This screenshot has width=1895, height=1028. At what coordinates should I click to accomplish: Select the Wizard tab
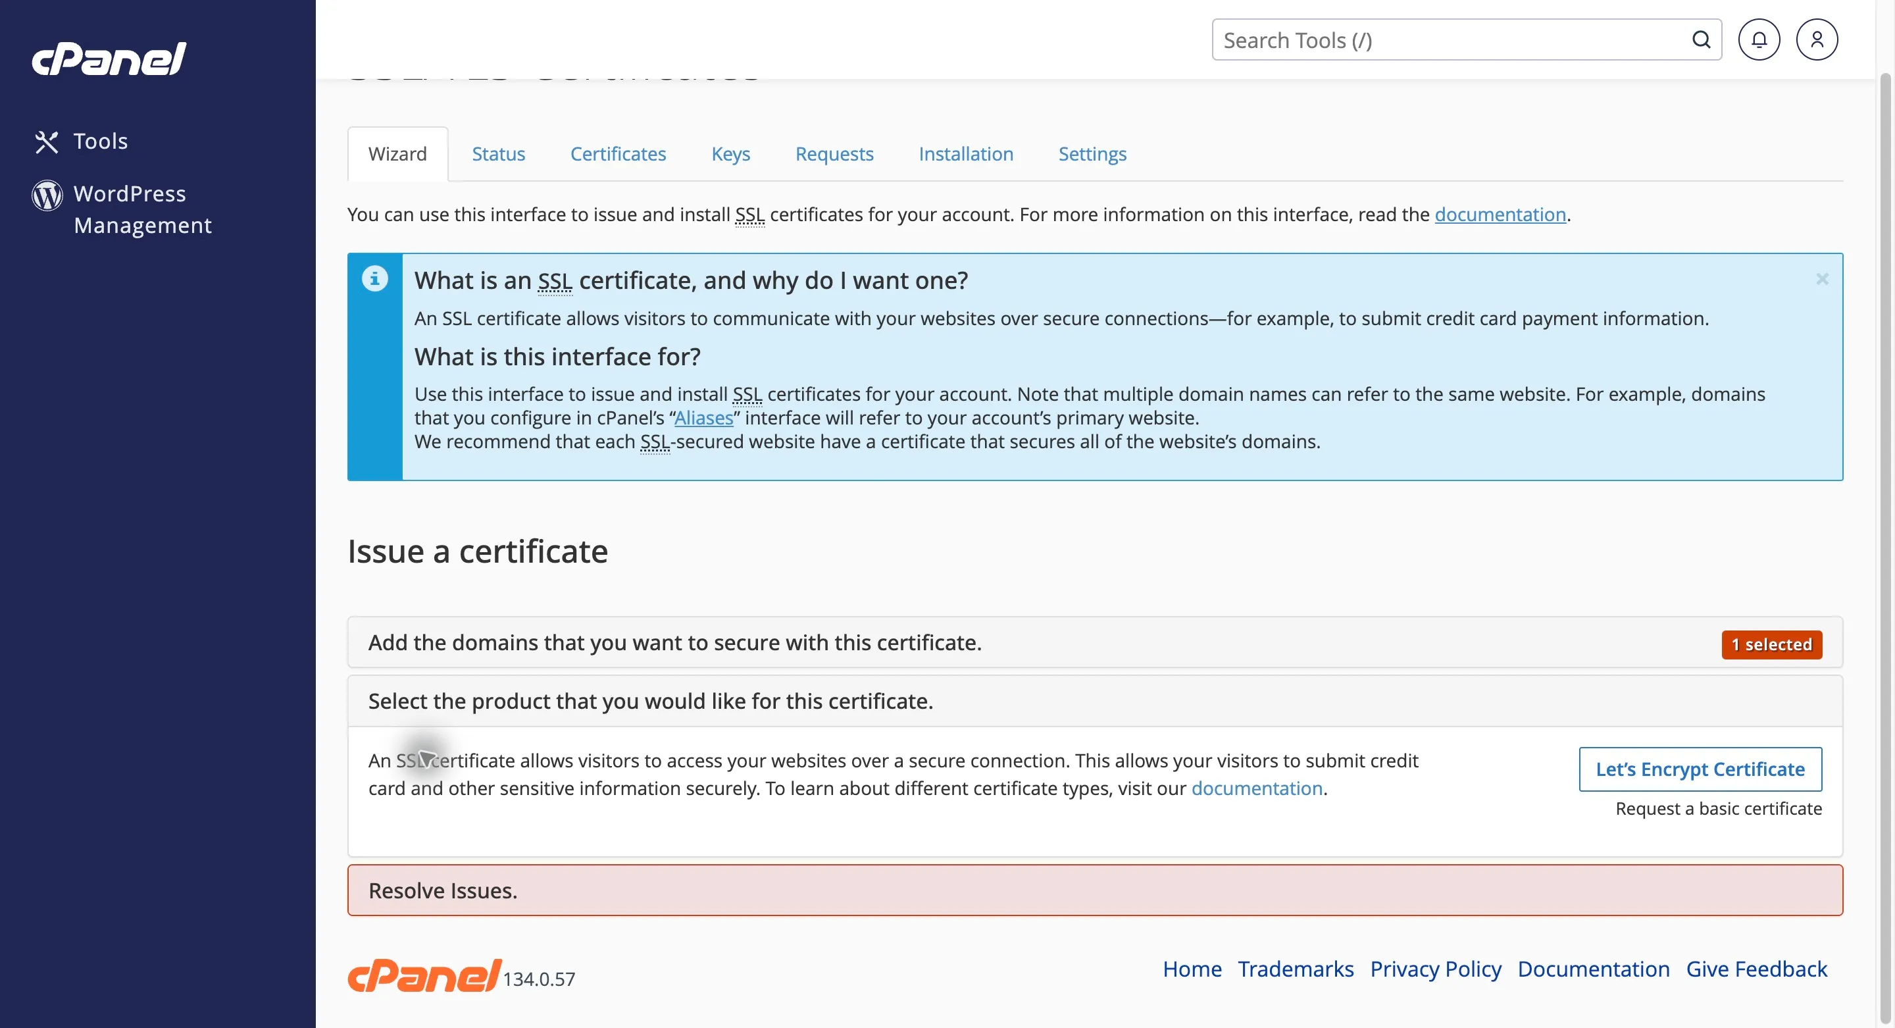398,154
